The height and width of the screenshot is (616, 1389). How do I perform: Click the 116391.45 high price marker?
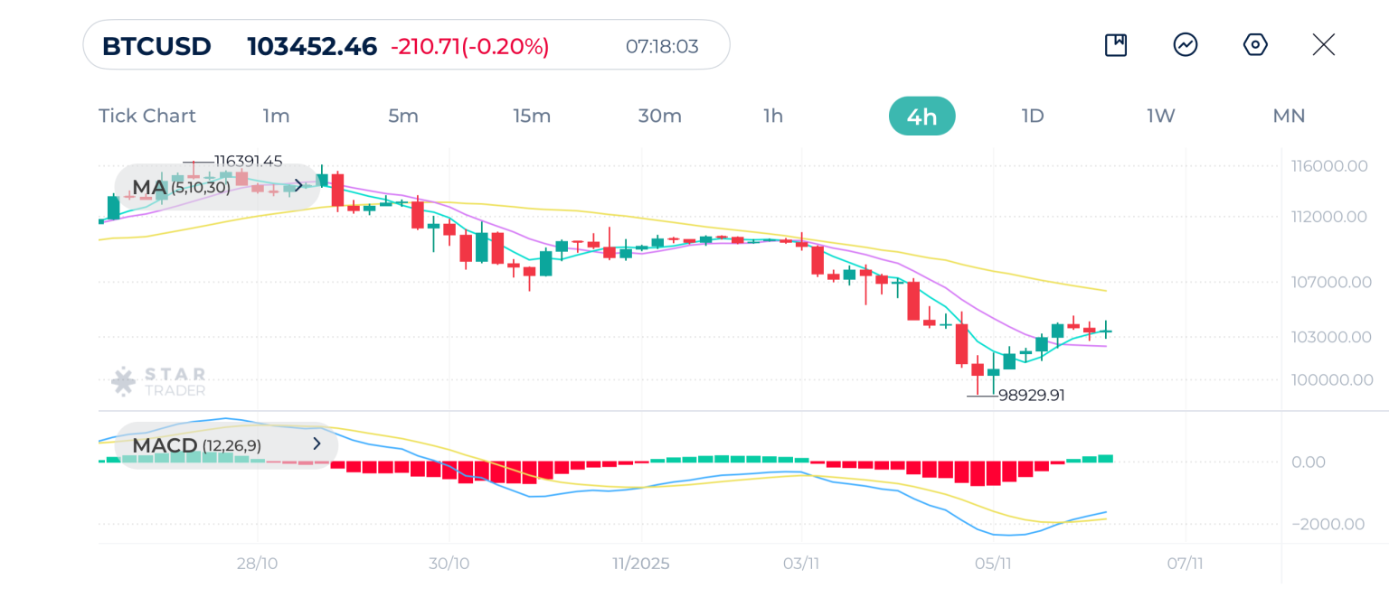[x=248, y=162]
